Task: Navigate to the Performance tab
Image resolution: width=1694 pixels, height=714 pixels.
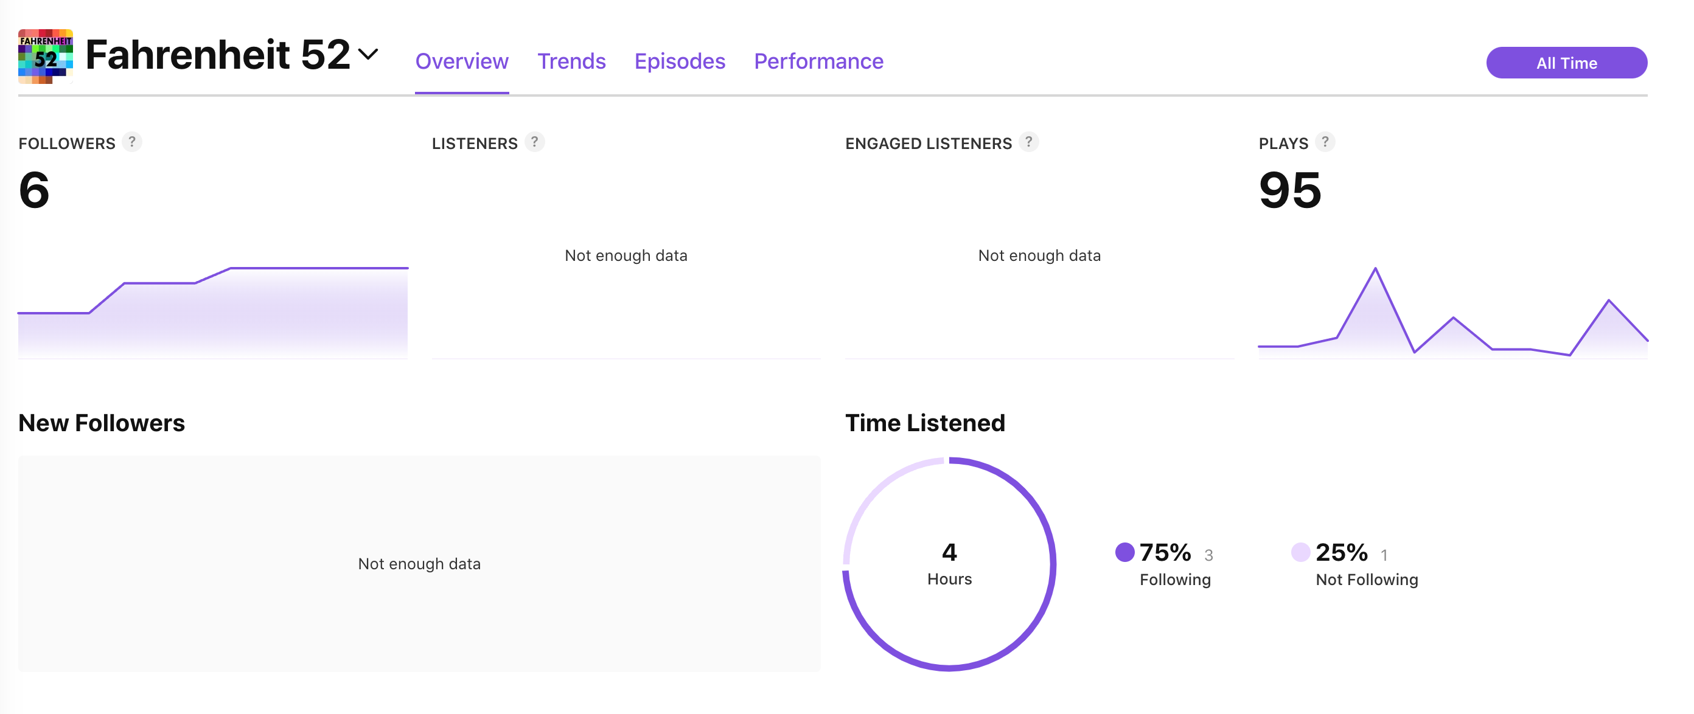Action: point(819,60)
